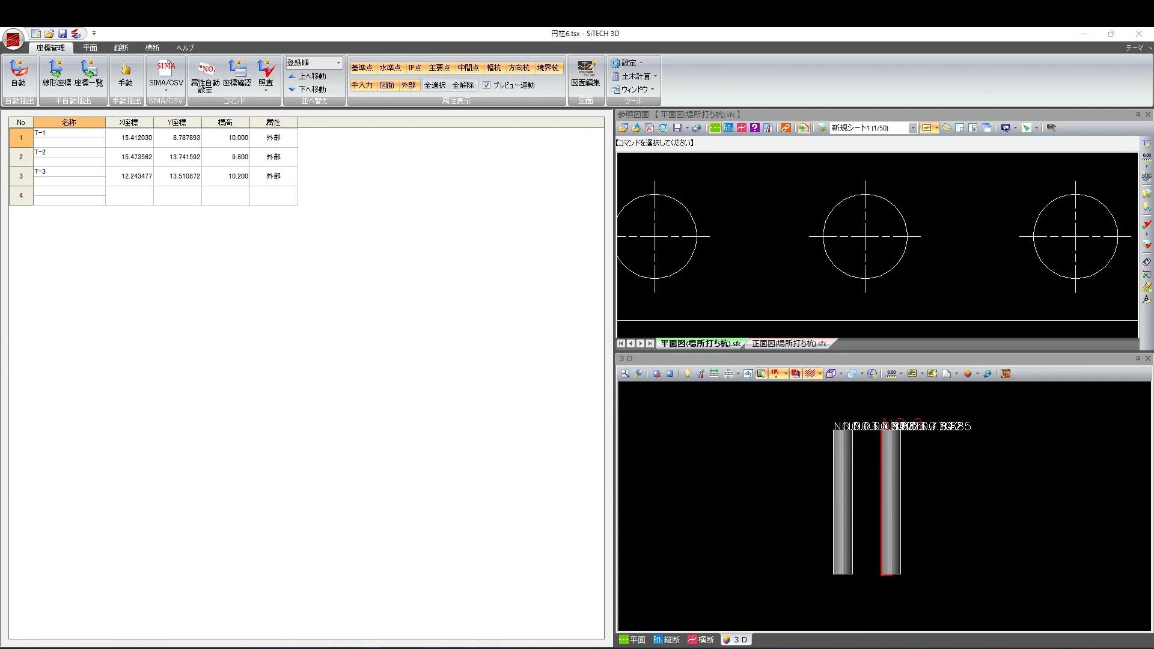Open the ヘルプ ribbon tab
Screen dimensions: 1154x649
click(185, 48)
